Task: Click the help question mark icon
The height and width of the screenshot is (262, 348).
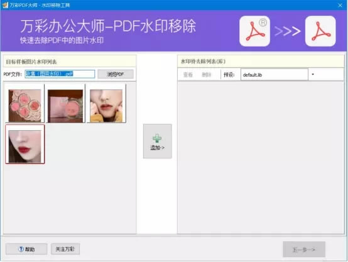Action: pyautogui.click(x=21, y=249)
